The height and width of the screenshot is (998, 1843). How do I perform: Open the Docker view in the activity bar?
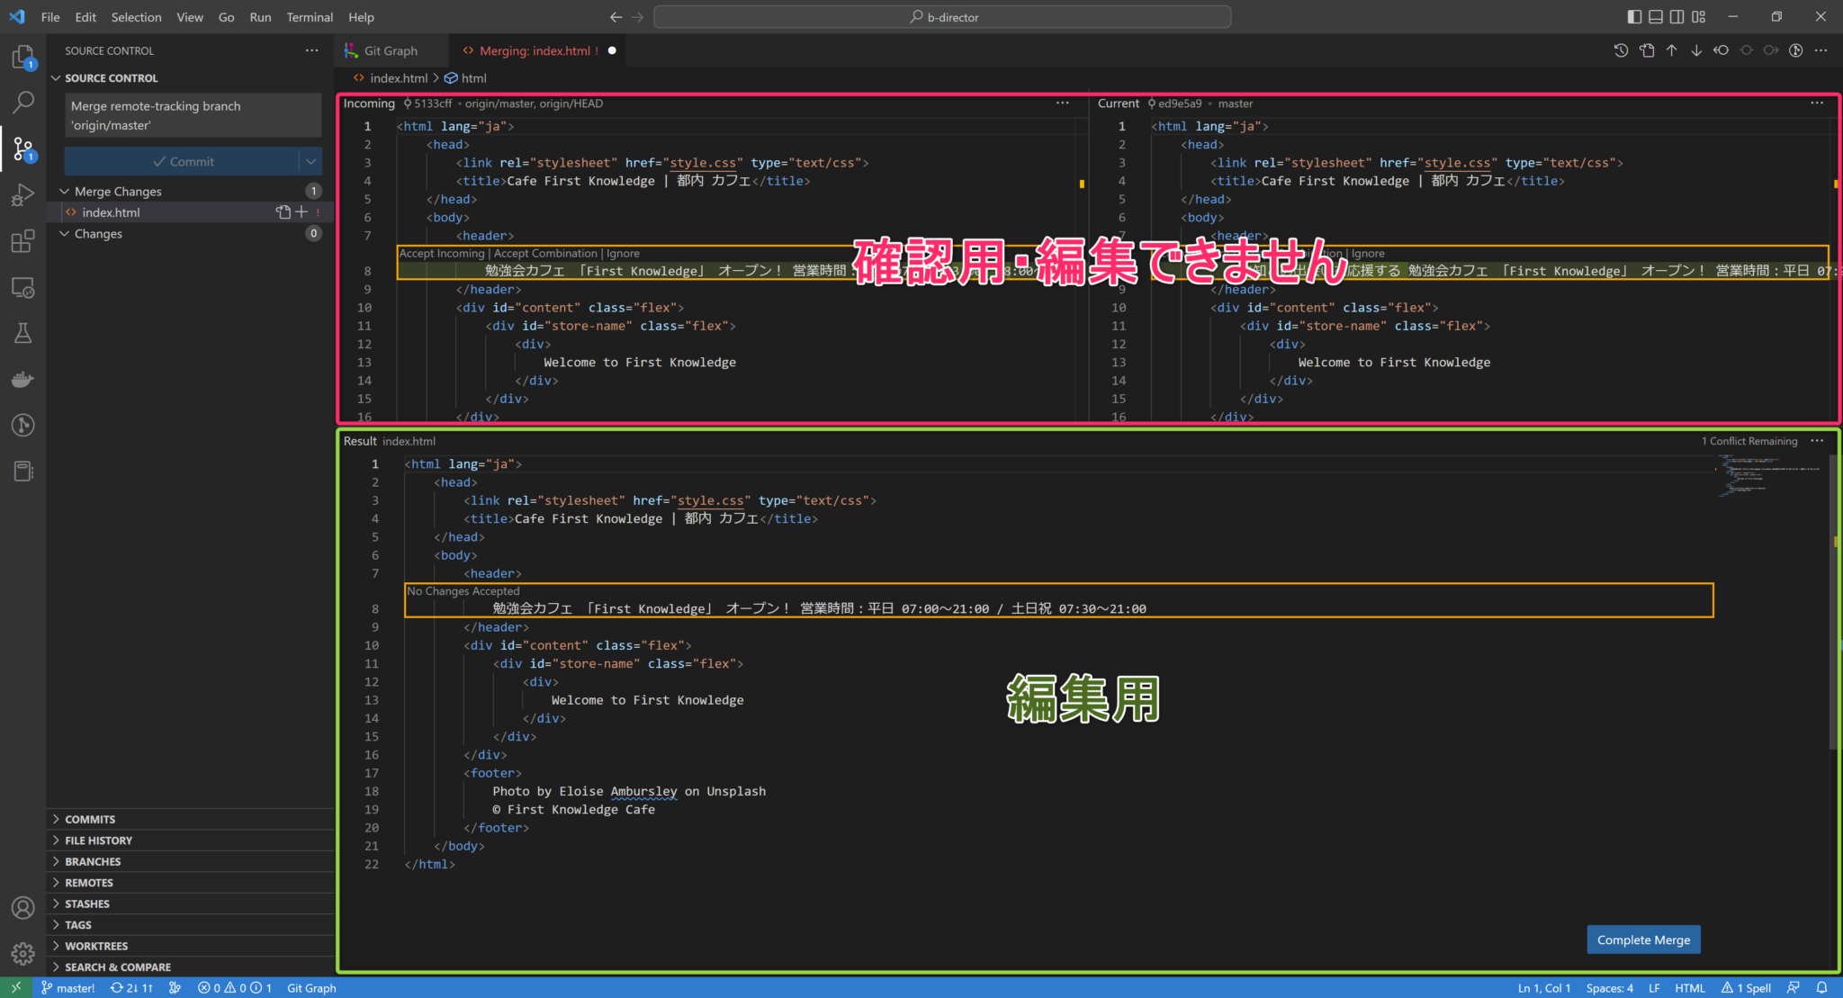point(22,379)
